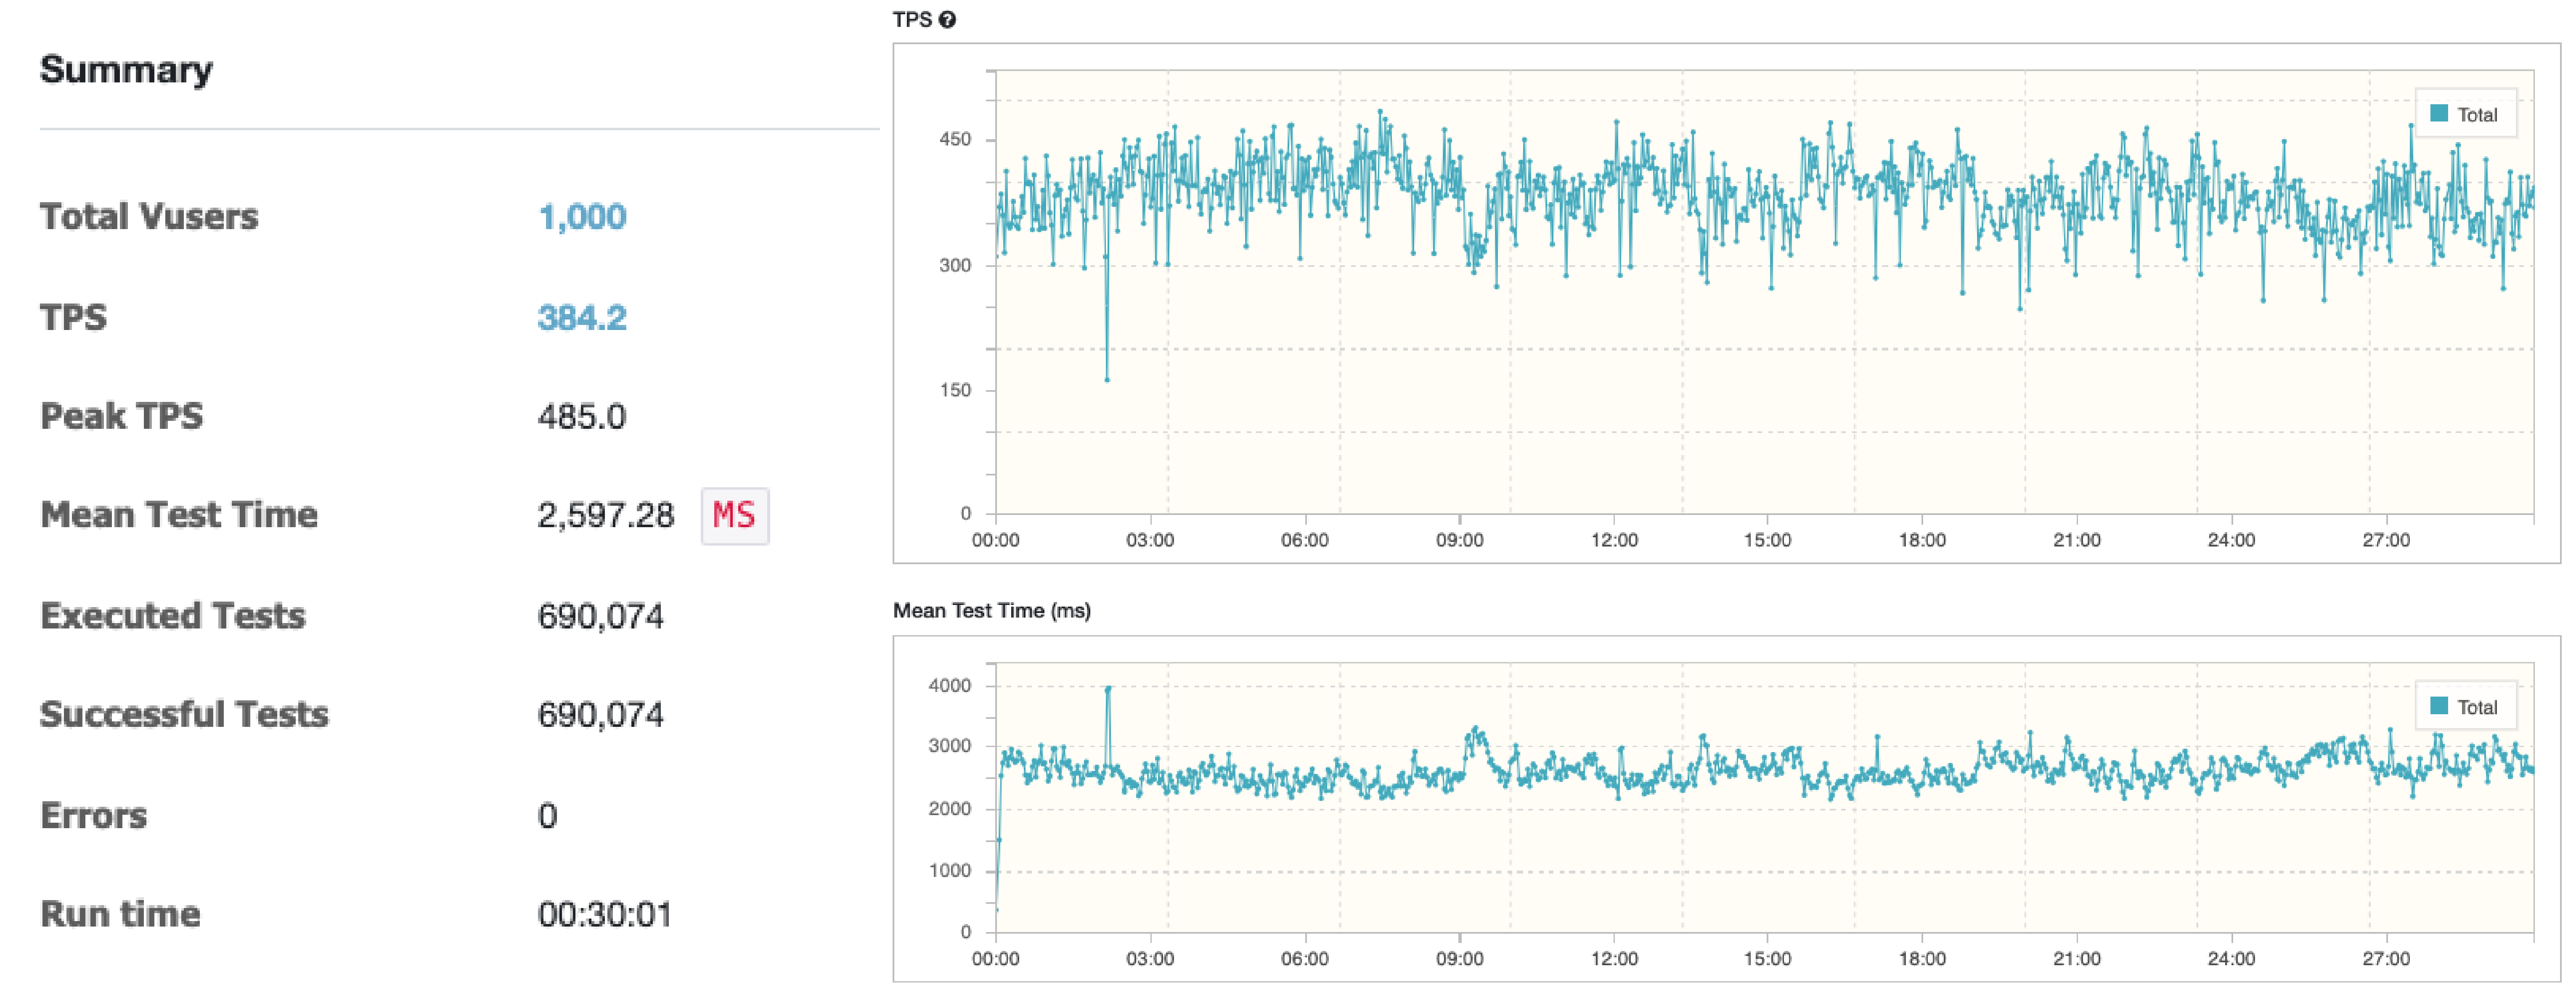The width and height of the screenshot is (2576, 1006).
Task: Click the Summary heading
Action: coord(126,70)
